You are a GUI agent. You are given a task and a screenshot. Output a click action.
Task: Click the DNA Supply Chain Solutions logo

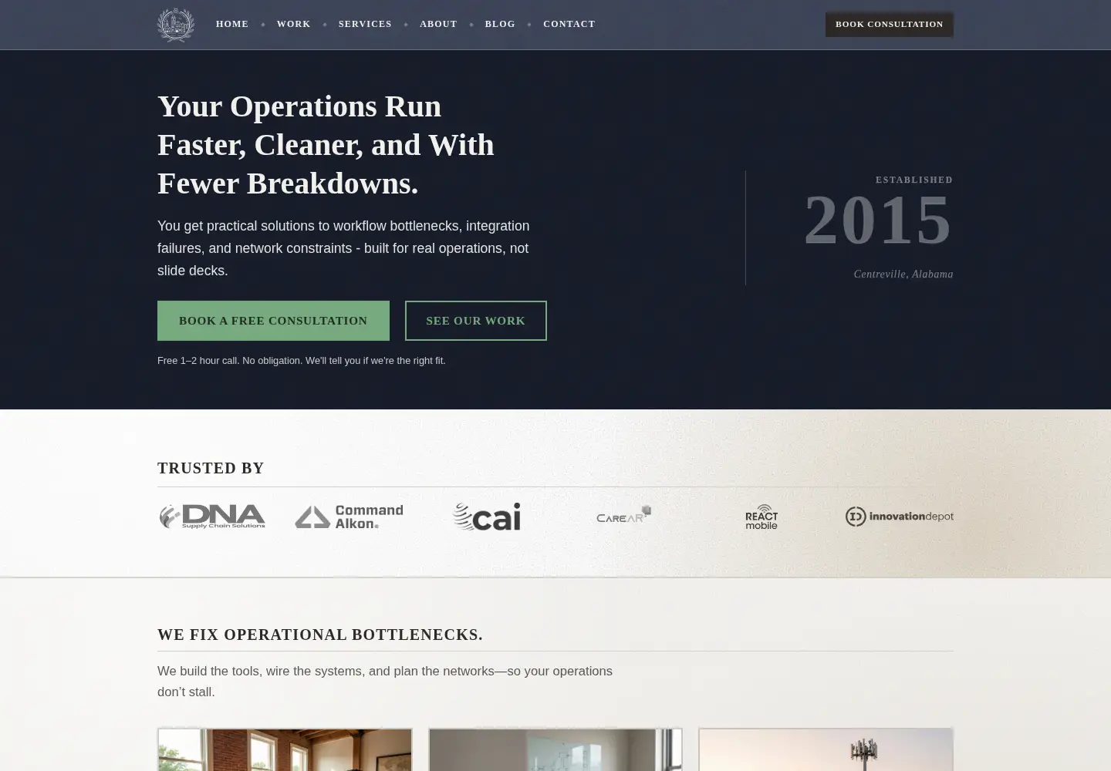click(212, 517)
